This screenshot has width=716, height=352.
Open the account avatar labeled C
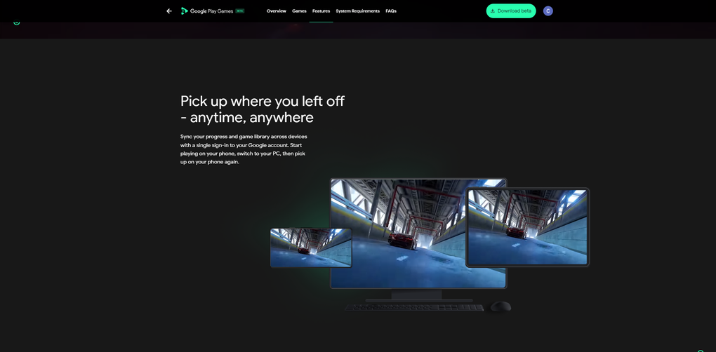(x=548, y=11)
